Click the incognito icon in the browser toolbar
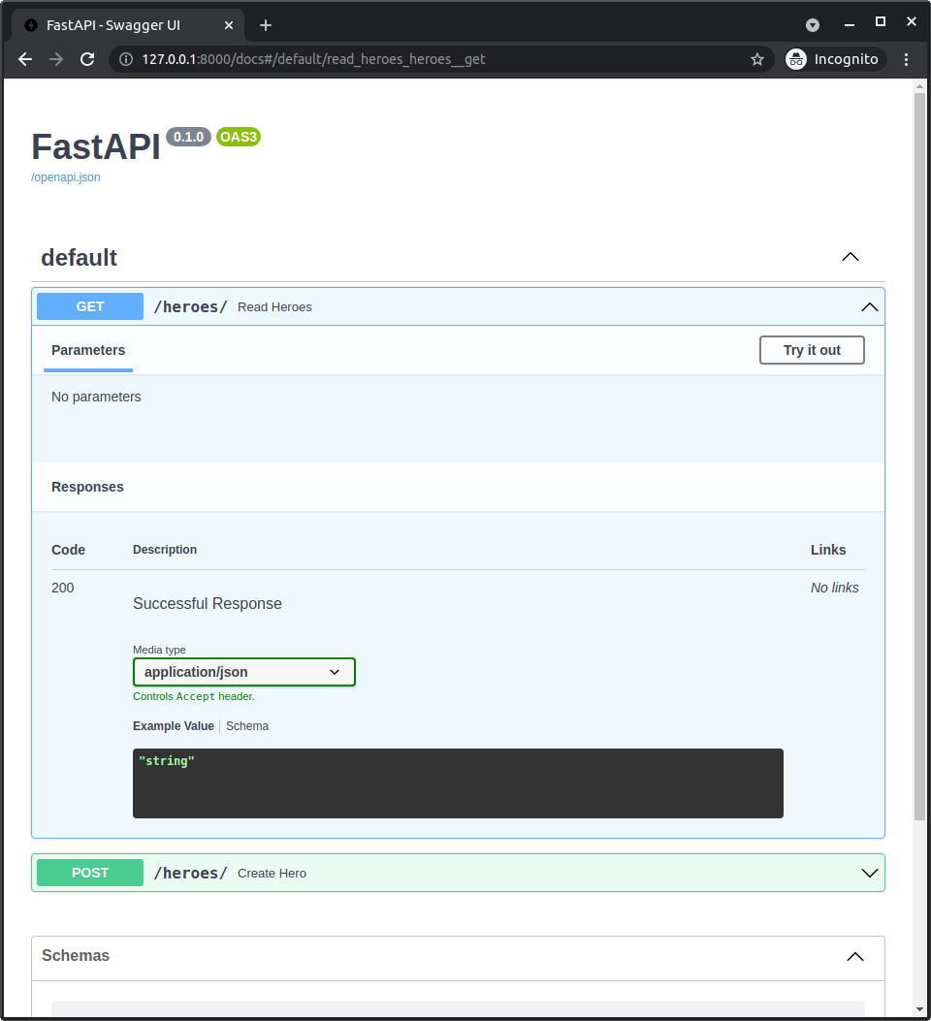 pyautogui.click(x=795, y=58)
